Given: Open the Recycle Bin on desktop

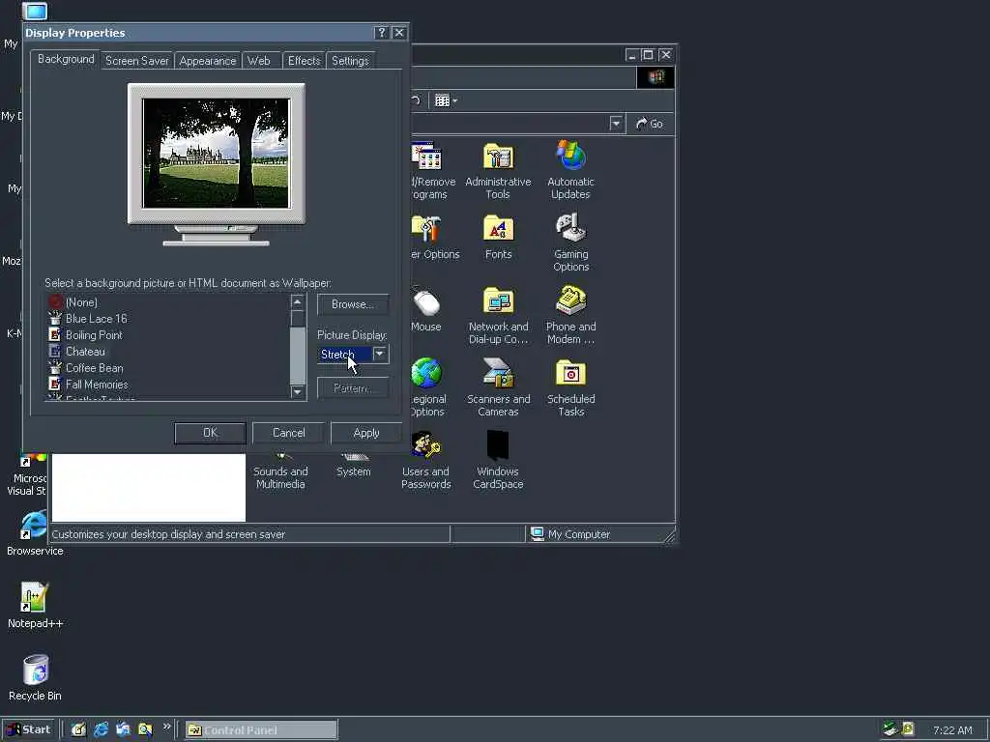Looking at the screenshot, I should pos(36,678).
